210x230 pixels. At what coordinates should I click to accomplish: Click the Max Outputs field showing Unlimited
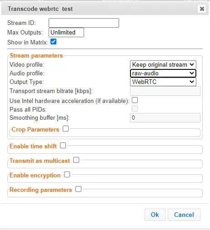point(66,32)
